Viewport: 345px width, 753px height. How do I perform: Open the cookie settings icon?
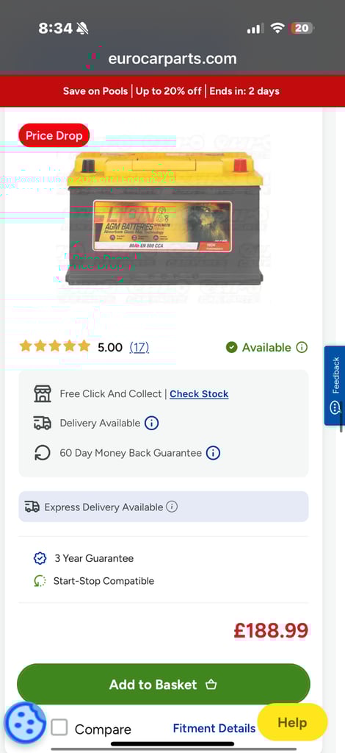(24, 722)
